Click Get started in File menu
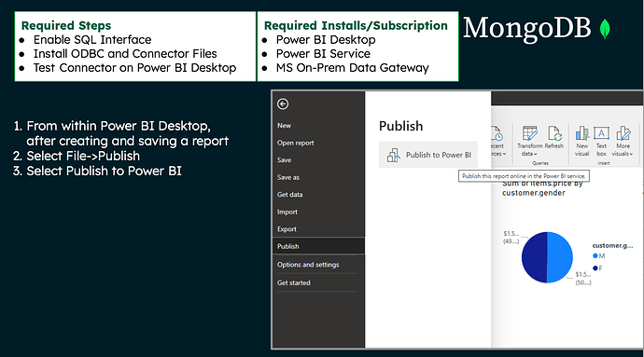Viewport: 644px width, 357px height. tap(294, 282)
